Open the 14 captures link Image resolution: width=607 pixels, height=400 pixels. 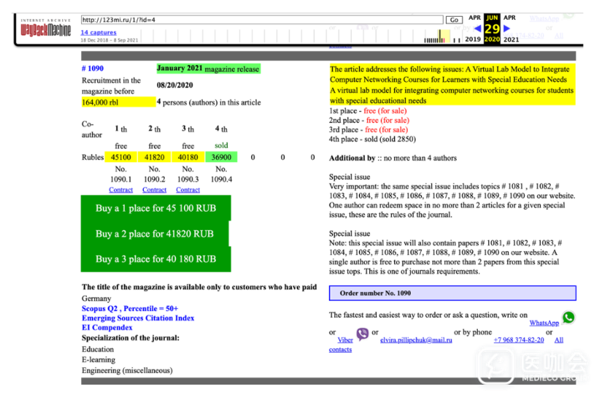tap(98, 33)
